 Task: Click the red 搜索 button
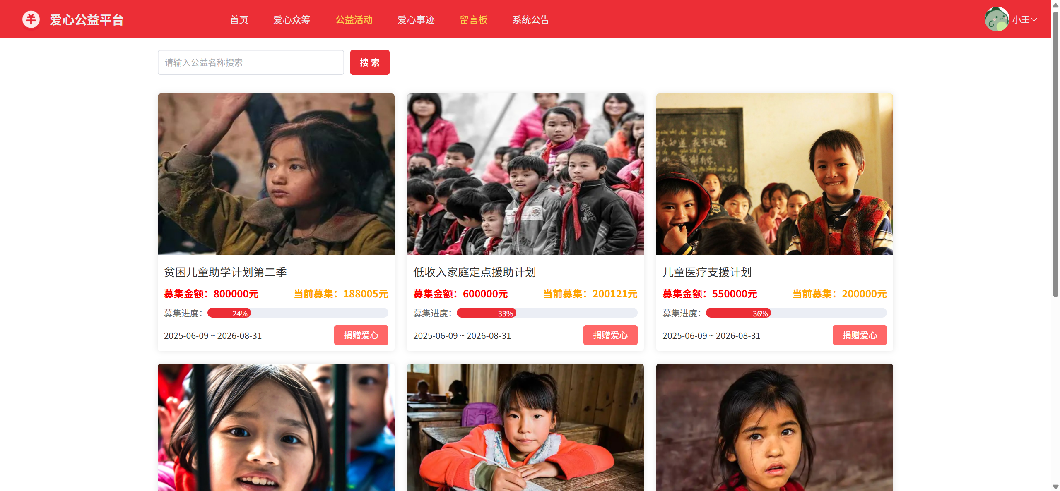coord(370,62)
